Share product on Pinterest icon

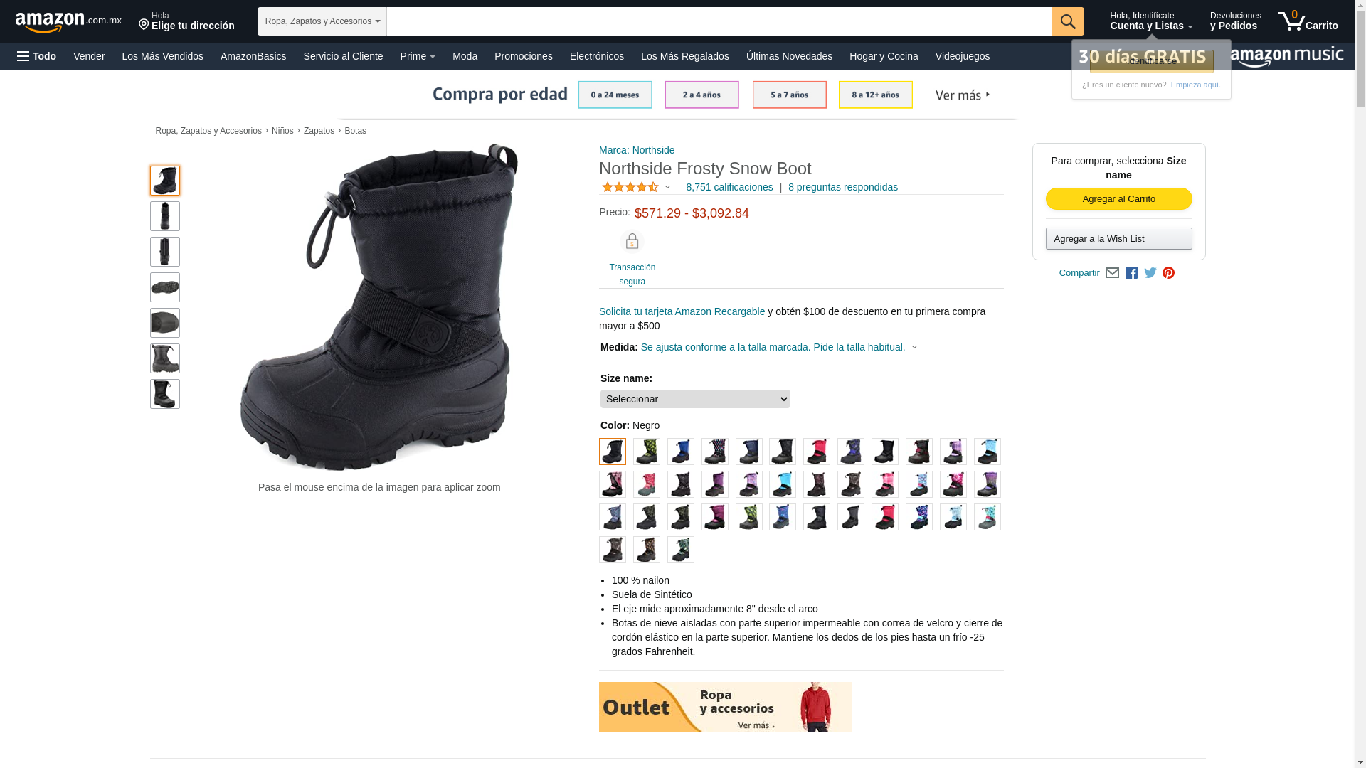tap(1168, 273)
